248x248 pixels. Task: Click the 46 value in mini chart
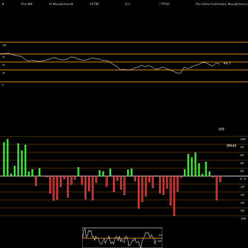(160, 241)
